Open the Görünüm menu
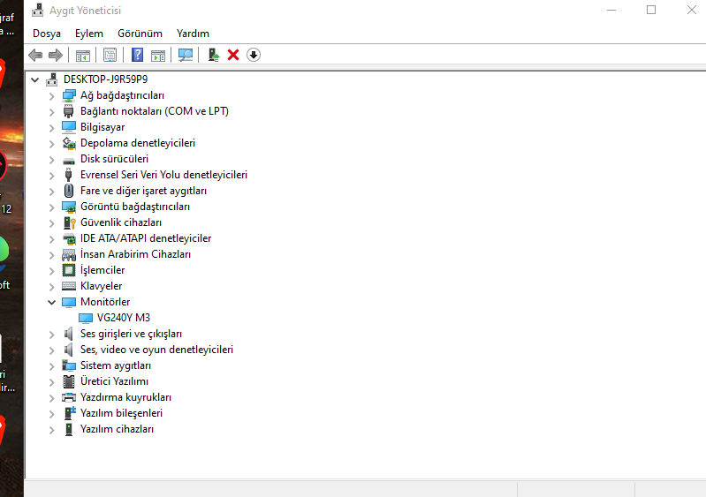 click(140, 34)
